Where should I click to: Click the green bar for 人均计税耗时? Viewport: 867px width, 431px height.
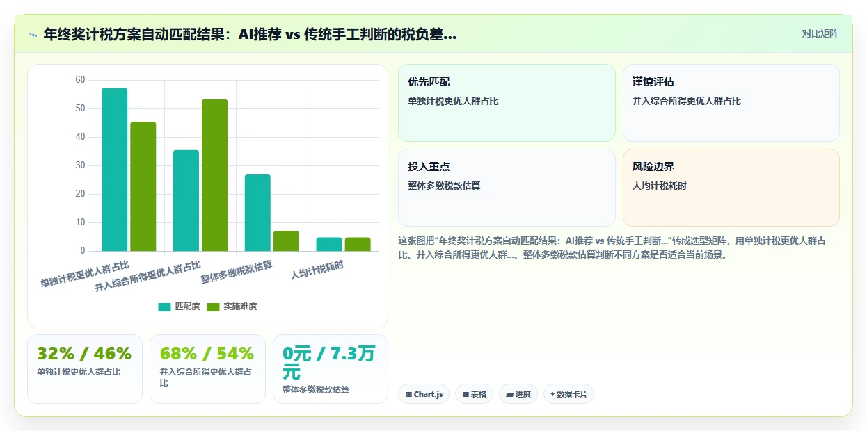click(358, 244)
